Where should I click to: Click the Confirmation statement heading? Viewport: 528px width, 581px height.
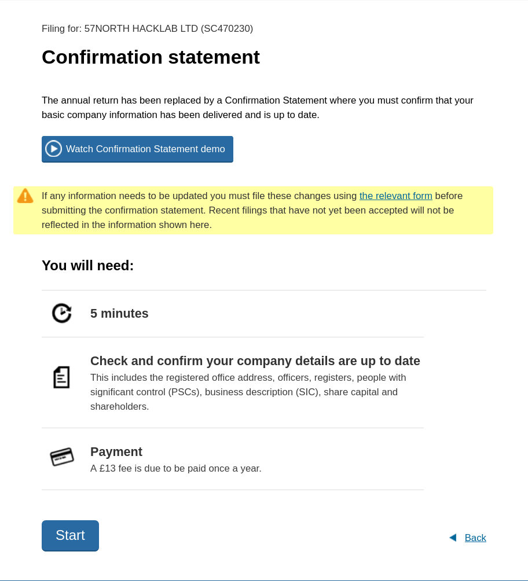coord(151,57)
